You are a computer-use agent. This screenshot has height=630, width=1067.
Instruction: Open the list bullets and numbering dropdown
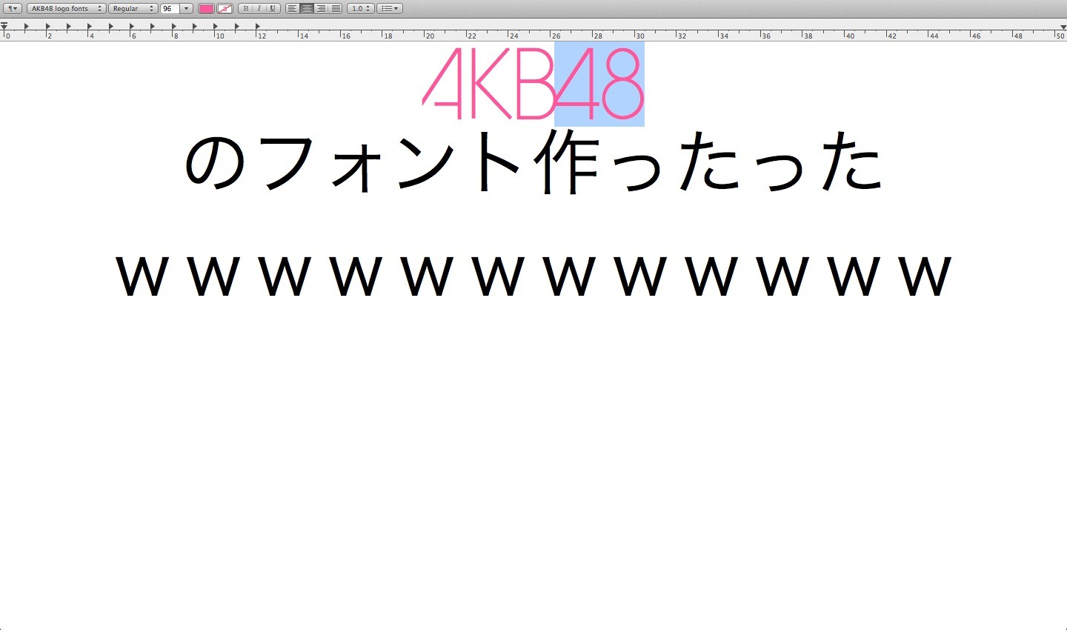pyautogui.click(x=390, y=9)
